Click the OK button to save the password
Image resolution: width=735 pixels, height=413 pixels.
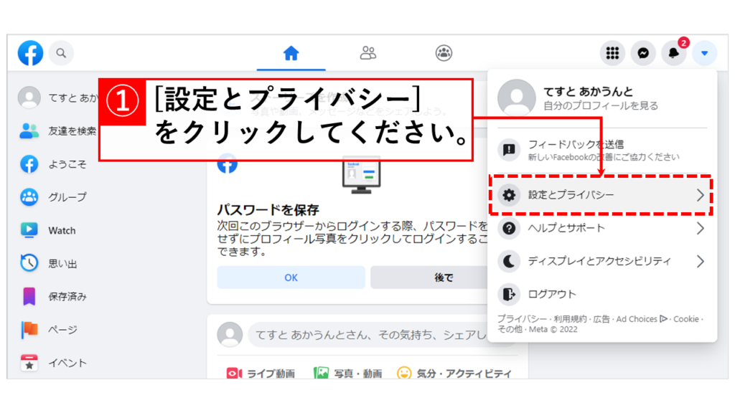pyautogui.click(x=291, y=277)
